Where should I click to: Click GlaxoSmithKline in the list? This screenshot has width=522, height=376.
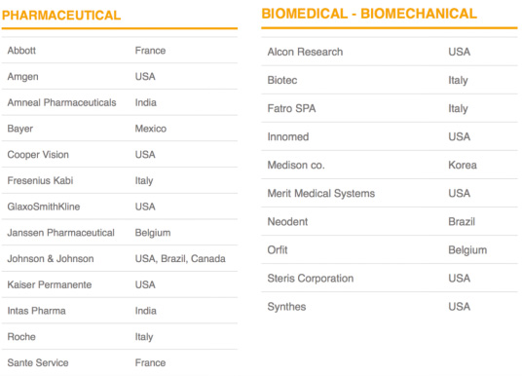[x=44, y=207]
